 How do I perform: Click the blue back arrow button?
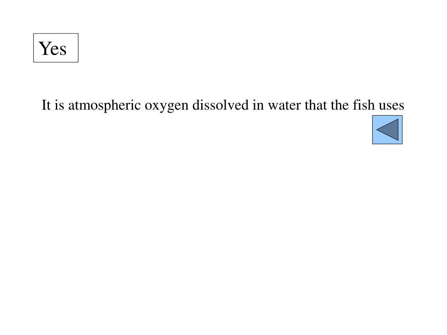pos(387,130)
